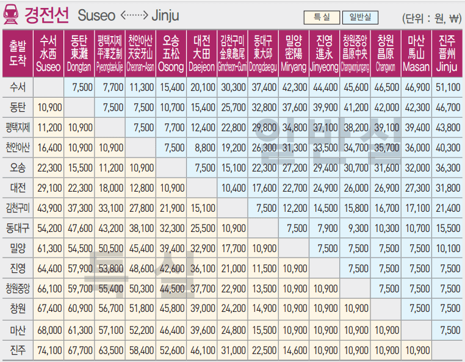Click the 밀양 row label in first column
465x362 pixels.
pyautogui.click(x=18, y=248)
